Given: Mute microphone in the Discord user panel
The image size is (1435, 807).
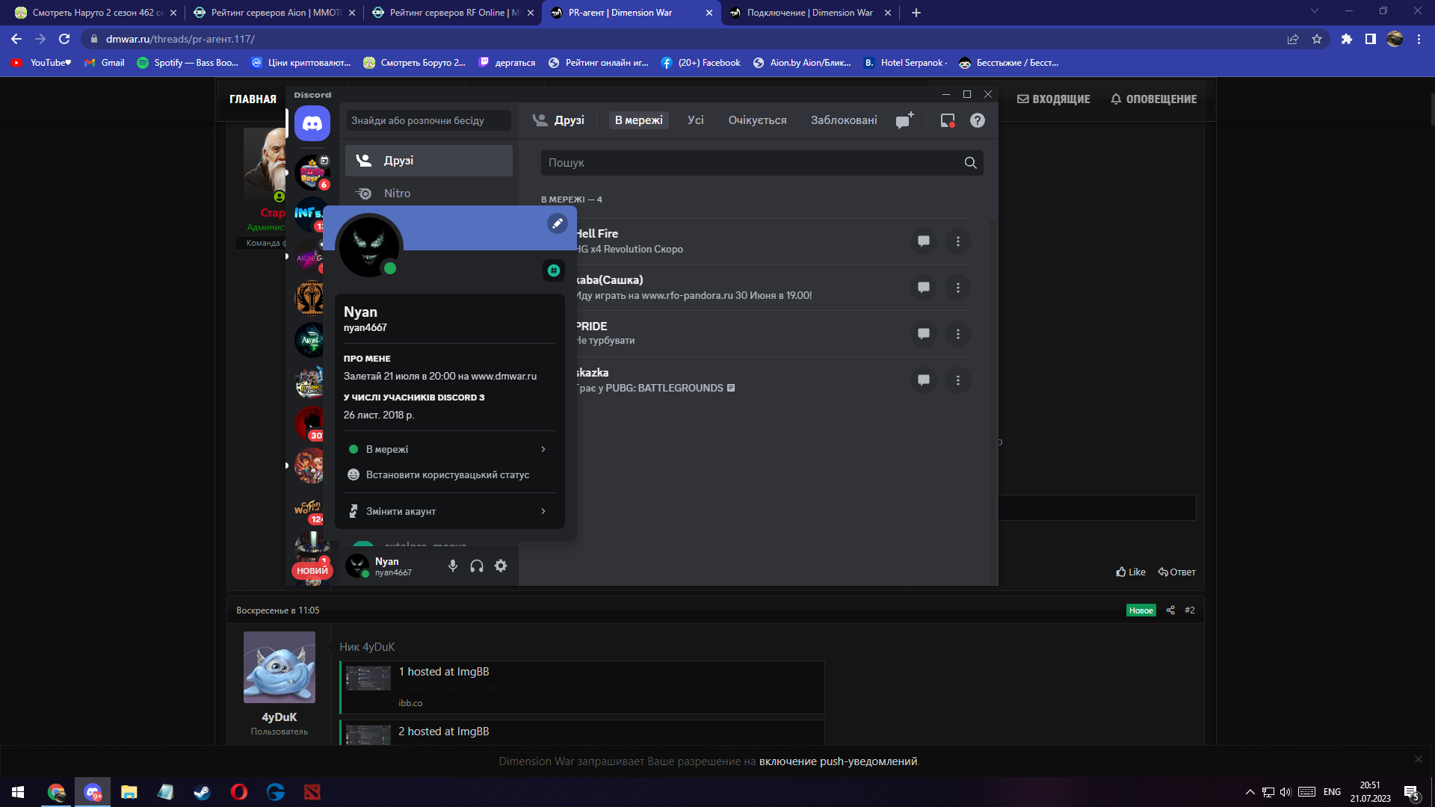Looking at the screenshot, I should click(453, 566).
